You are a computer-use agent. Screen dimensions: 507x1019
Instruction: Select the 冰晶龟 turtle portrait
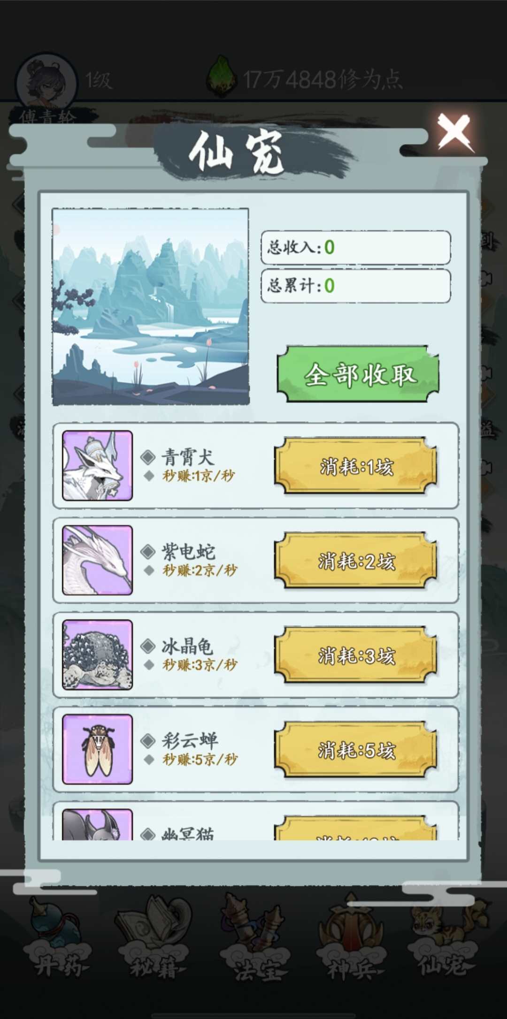pos(98,655)
